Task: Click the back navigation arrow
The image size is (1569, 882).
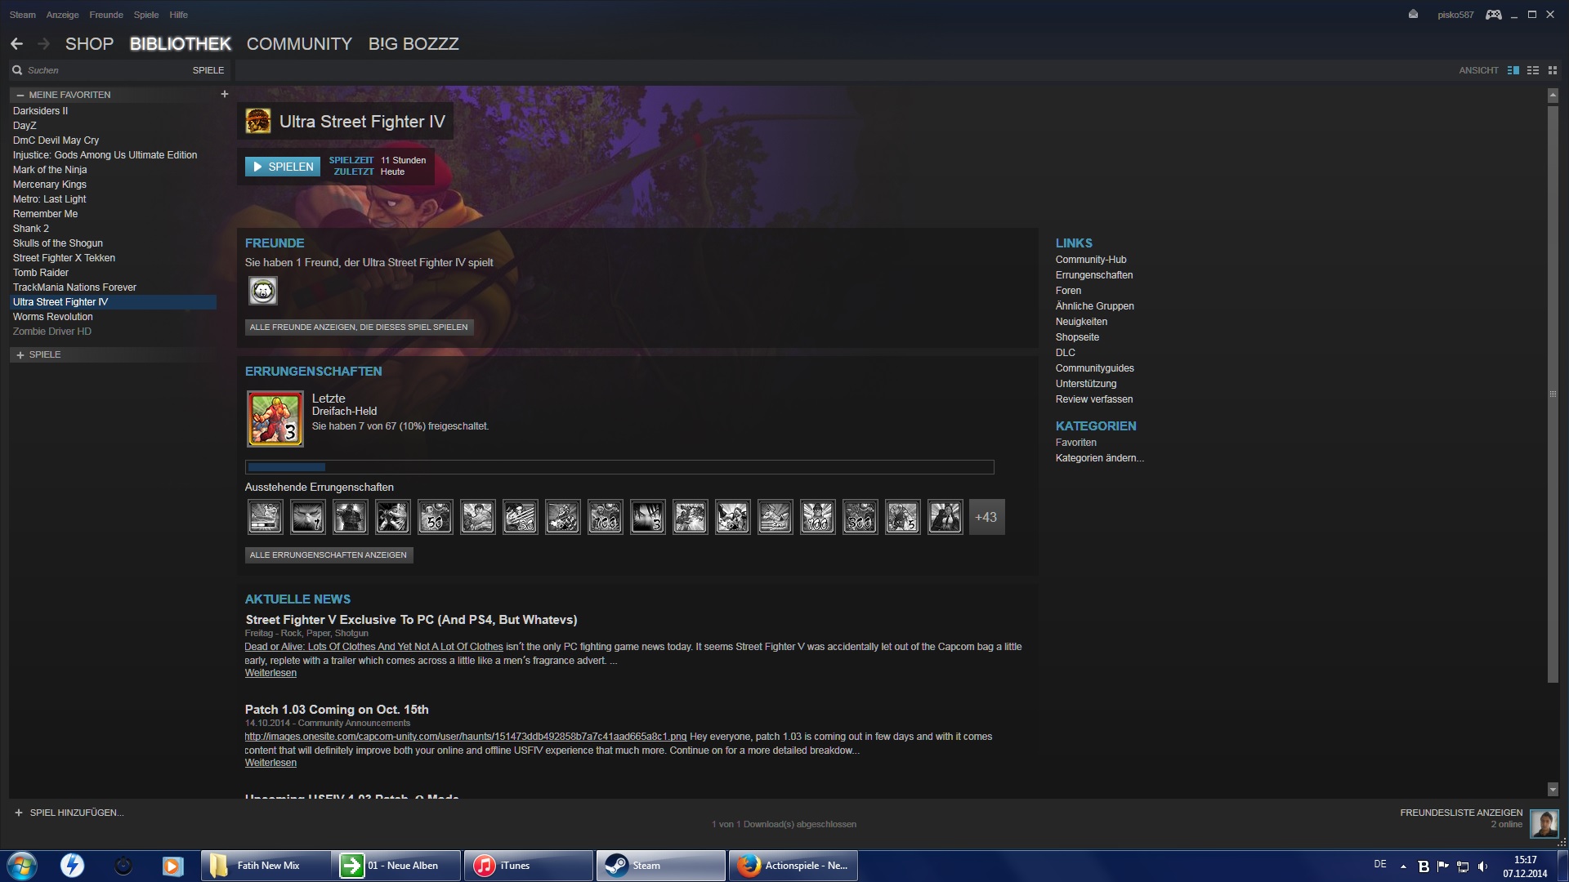Action: click(x=16, y=44)
